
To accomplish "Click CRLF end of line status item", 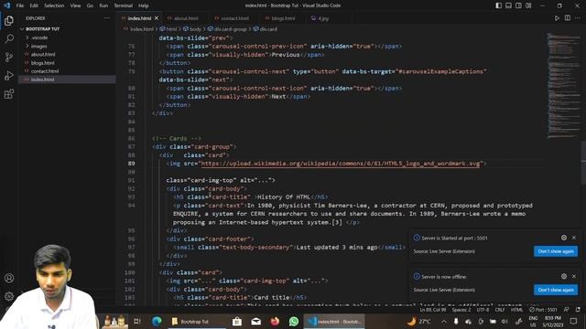I will click(500, 310).
